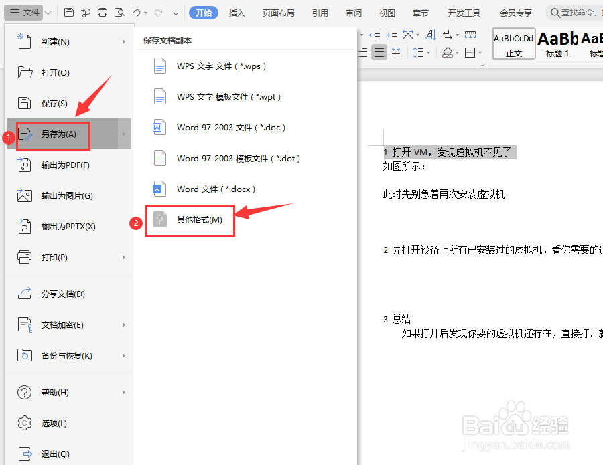Viewport: 603px width, 465px height.
Task: Choose 输出为PPTX(X) in file menu
Action: tap(70, 227)
